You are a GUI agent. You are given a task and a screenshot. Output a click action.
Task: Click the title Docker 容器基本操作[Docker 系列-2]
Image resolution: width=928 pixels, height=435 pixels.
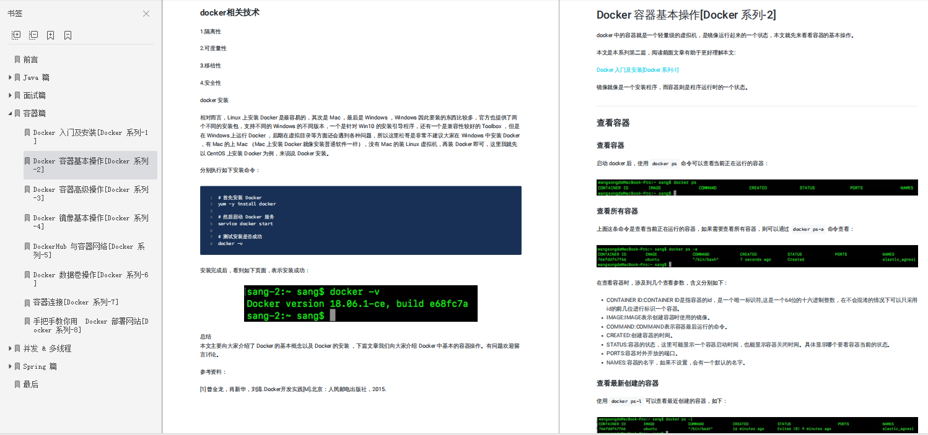tap(686, 15)
